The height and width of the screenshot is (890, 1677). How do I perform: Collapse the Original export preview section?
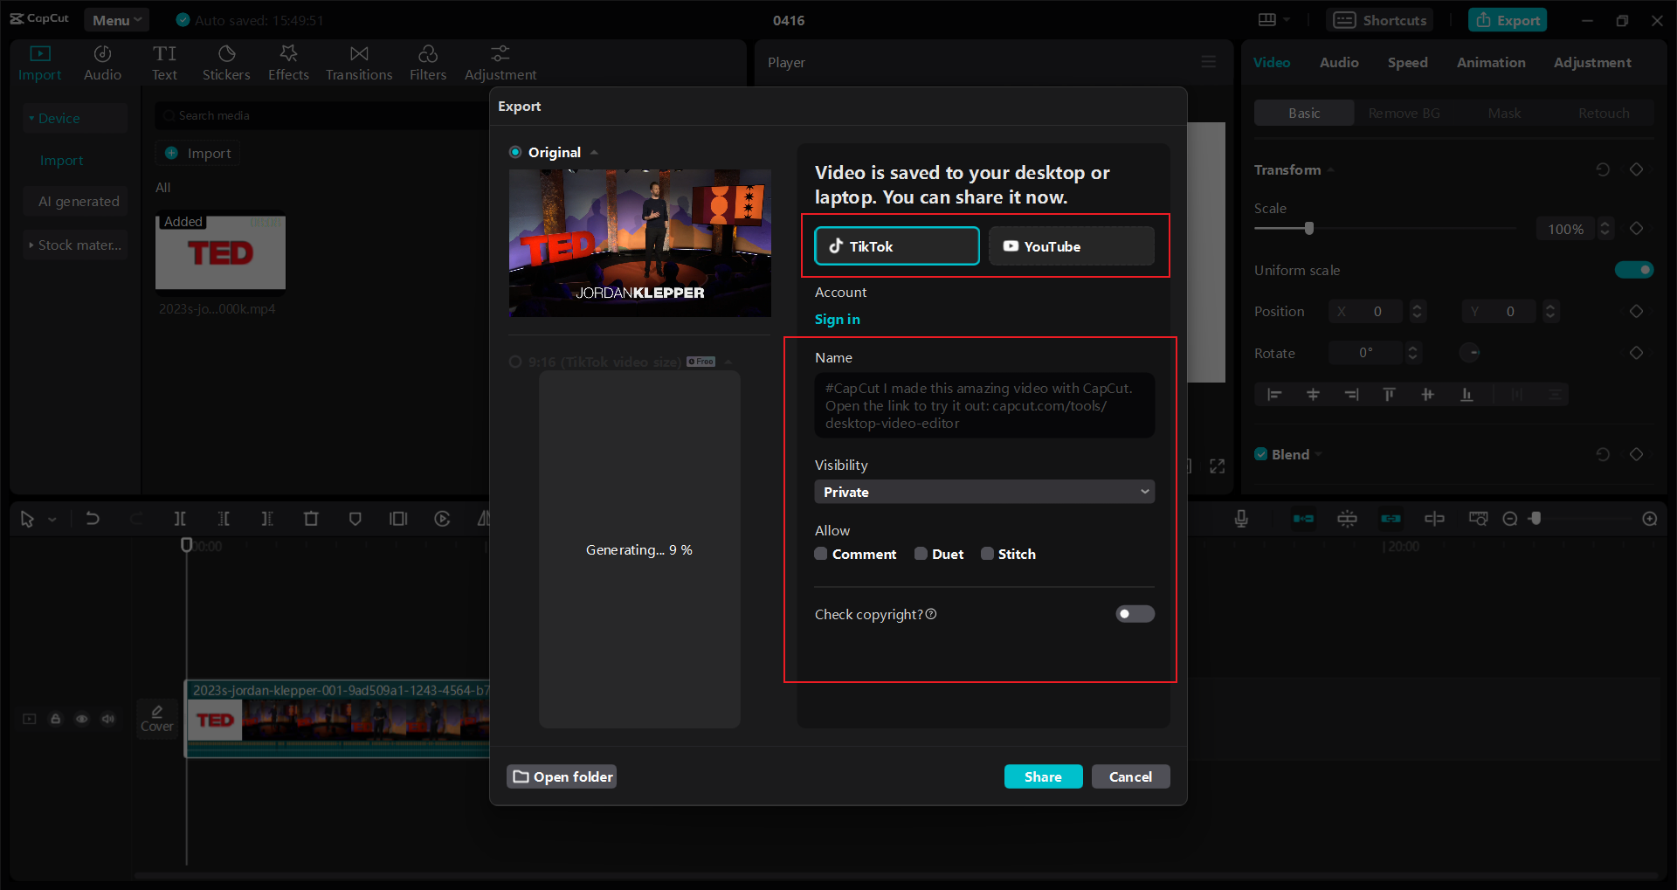point(594,152)
